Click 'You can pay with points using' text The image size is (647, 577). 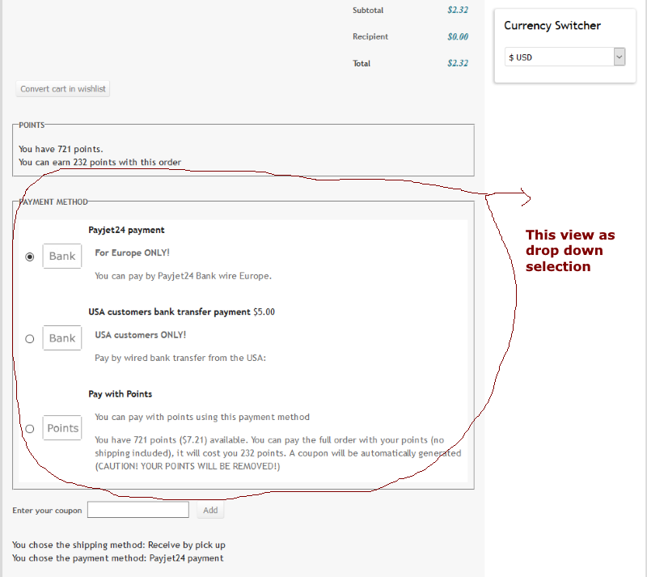(x=202, y=417)
